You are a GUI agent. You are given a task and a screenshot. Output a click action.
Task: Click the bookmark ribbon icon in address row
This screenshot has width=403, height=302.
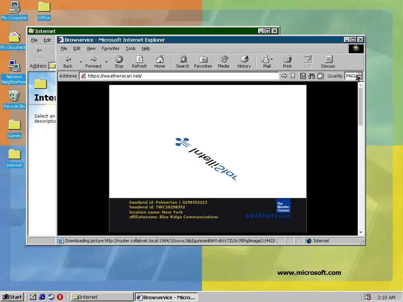293,76
